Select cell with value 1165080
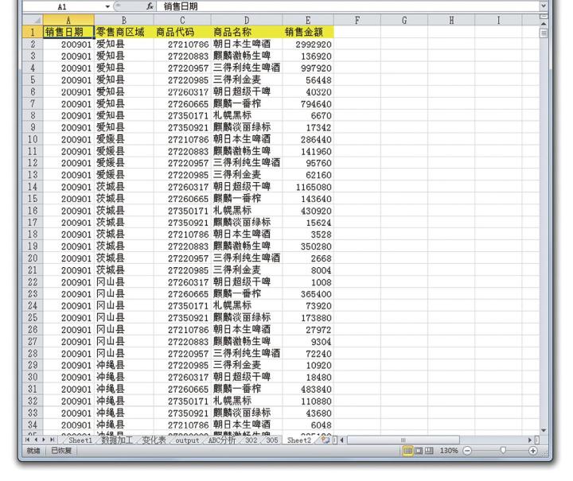This screenshot has width=573, height=481. 308,187
